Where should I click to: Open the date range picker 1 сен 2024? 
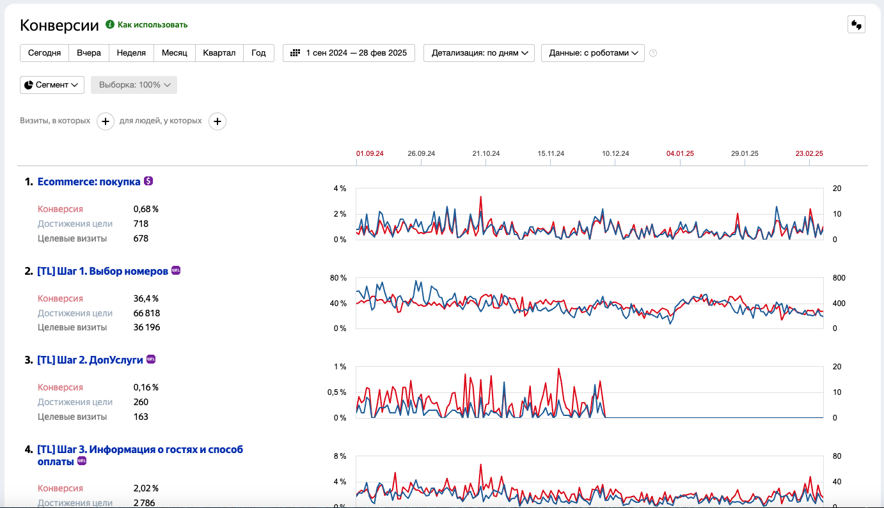[349, 53]
